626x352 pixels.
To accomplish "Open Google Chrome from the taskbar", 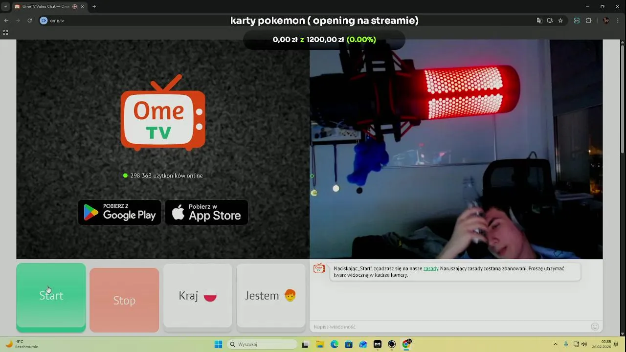I will click(x=406, y=344).
